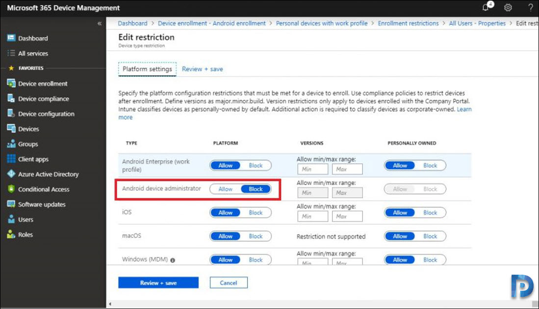The width and height of the screenshot is (539, 309).
Task: Click the Groups icon in sidebar
Action: pos(11,144)
